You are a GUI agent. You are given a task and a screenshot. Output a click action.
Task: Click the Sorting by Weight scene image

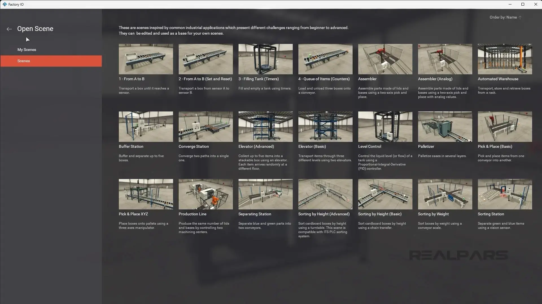click(445, 194)
